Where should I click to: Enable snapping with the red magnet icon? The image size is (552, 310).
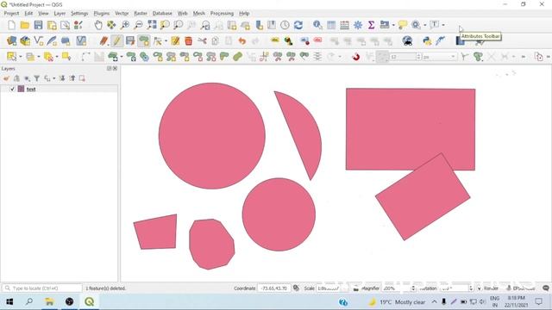click(356, 57)
